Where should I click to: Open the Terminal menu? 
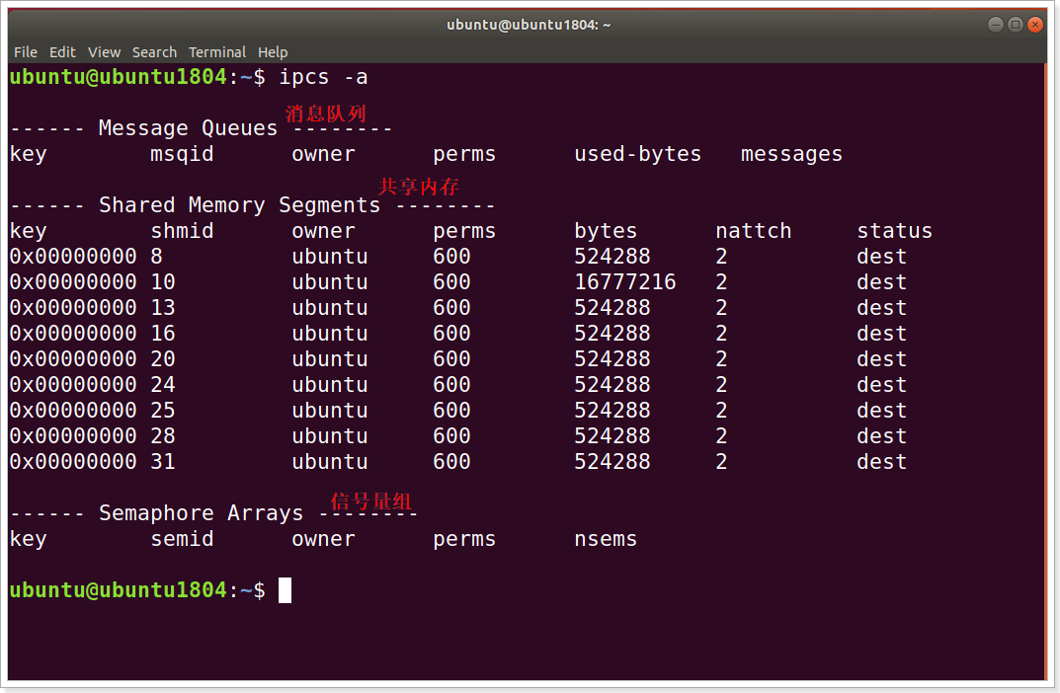pos(217,52)
